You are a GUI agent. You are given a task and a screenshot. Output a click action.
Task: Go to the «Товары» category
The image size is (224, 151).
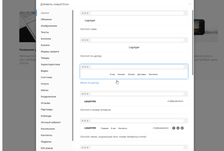tap(45, 58)
